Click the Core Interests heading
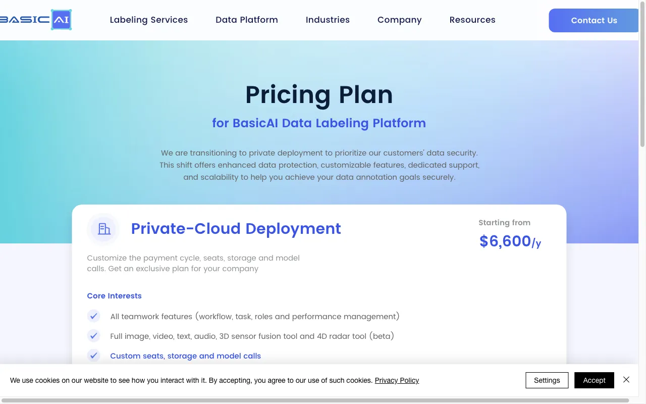The height and width of the screenshot is (404, 646). [x=114, y=296]
